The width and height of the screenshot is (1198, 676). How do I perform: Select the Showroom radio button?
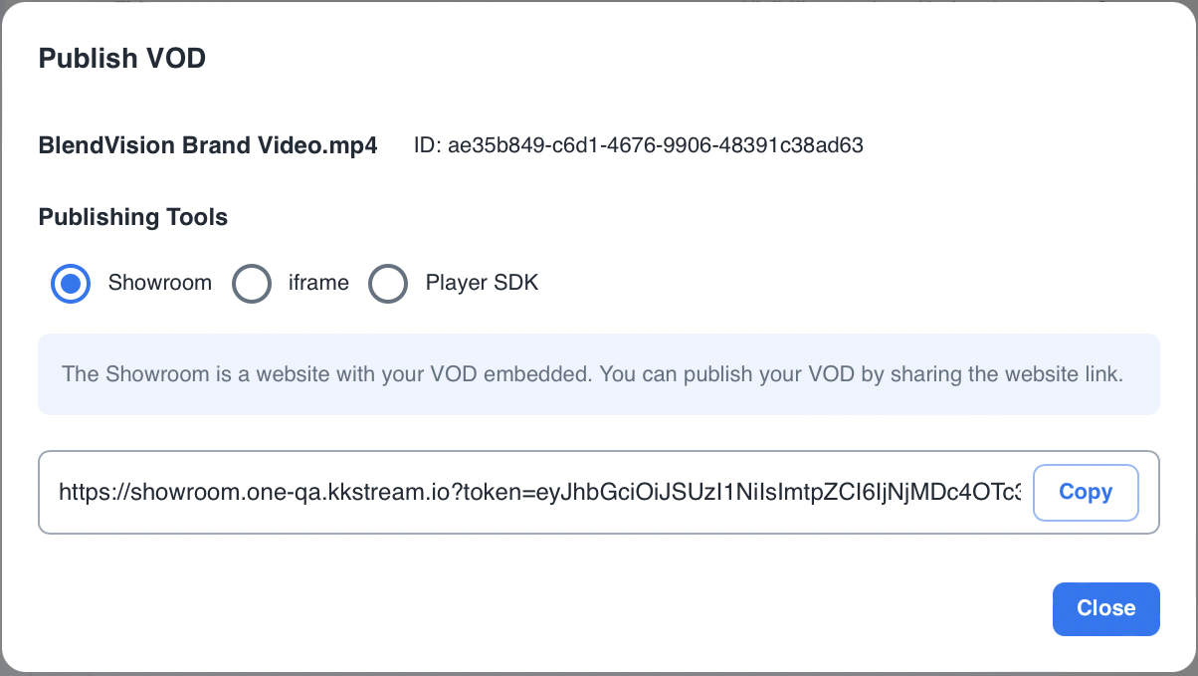(70, 284)
